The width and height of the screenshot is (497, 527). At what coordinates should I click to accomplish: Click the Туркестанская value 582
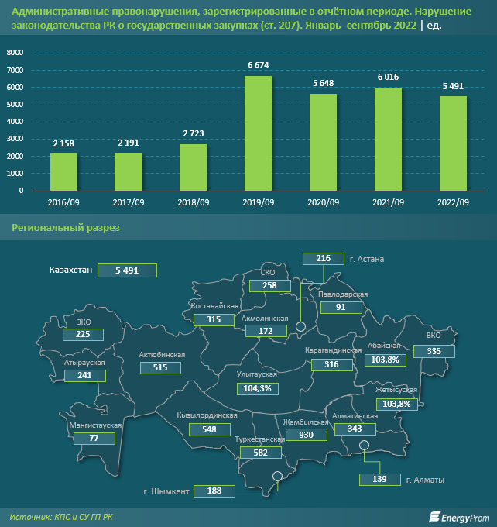[x=261, y=453]
